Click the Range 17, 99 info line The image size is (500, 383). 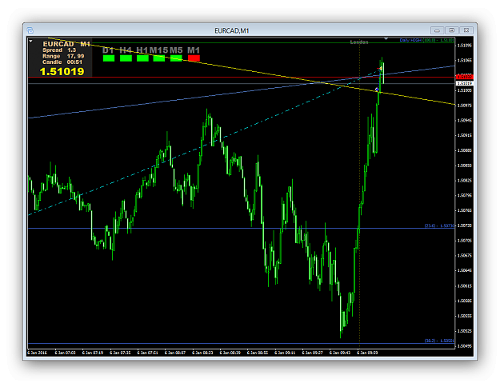(x=63, y=56)
